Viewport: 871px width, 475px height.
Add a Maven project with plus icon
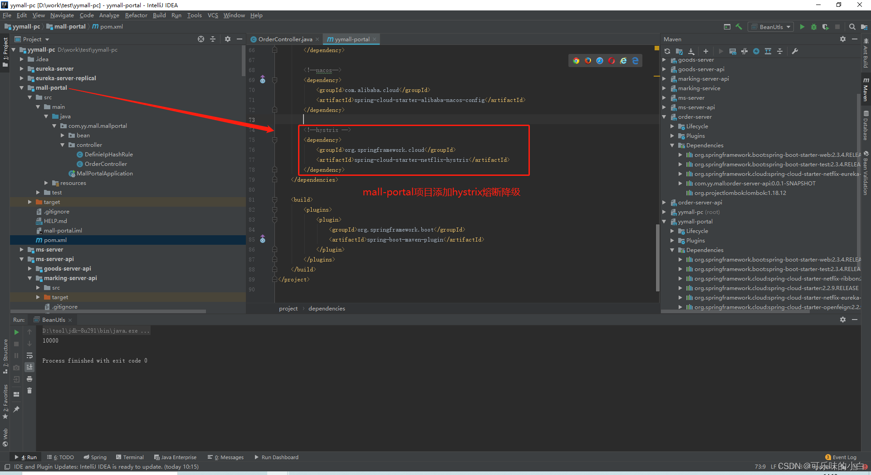click(705, 51)
